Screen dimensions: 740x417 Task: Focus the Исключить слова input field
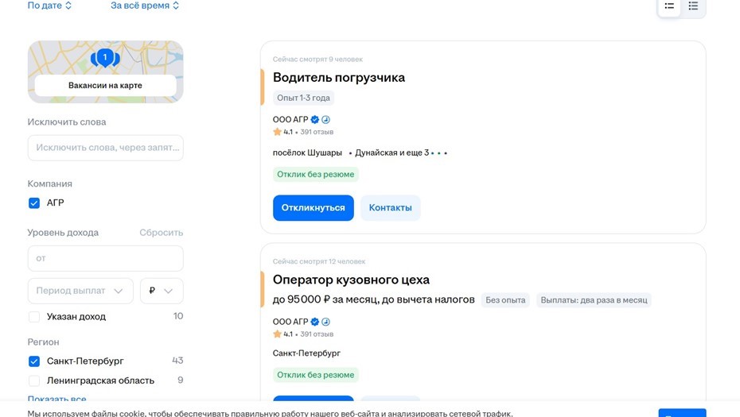pyautogui.click(x=105, y=148)
